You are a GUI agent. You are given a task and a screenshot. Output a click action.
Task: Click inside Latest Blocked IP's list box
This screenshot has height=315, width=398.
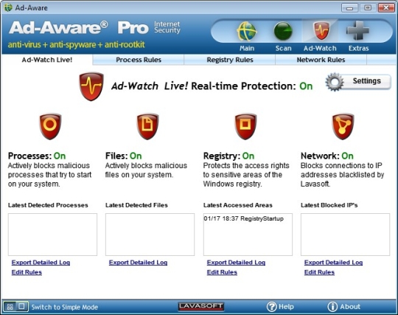pyautogui.click(x=345, y=235)
